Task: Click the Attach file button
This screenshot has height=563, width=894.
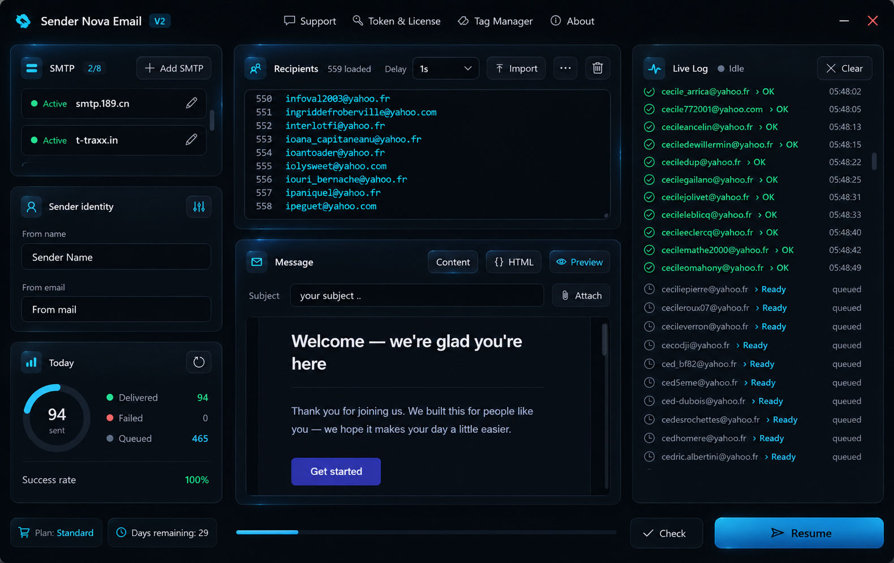Action: click(x=581, y=295)
